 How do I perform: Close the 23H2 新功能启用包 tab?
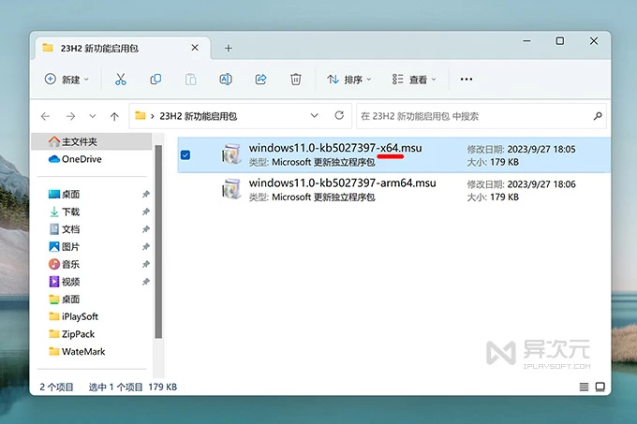click(195, 48)
